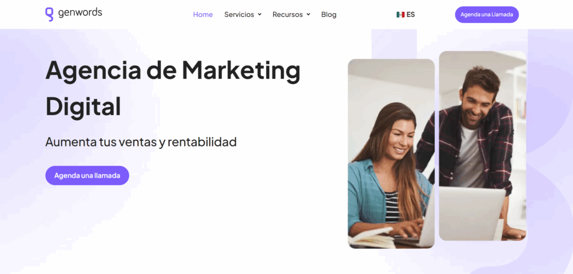Expand the chevron beside Servicios
The height and width of the screenshot is (274, 573).
pos(260,15)
